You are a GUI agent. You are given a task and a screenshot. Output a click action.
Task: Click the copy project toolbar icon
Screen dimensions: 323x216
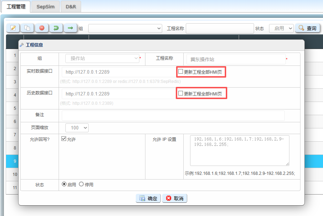27,28
